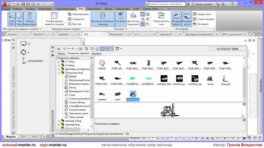Click DesignCenter palette properties gear icon
The width and height of the screenshot is (264, 148).
[52, 55]
